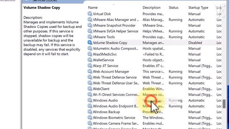Image resolution: width=229 pixels, height=129 pixels.
Task: Click the WaaSMedicSvc gear icon
Action: (x=90, y=54)
